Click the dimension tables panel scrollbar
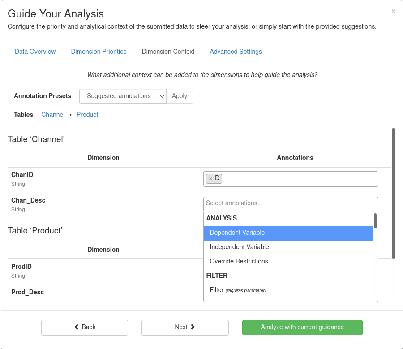Viewport: 403px width, 349px height. tap(394, 193)
